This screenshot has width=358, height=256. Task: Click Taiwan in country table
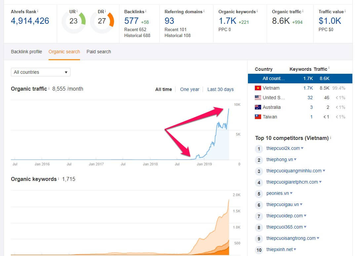pos(270,117)
